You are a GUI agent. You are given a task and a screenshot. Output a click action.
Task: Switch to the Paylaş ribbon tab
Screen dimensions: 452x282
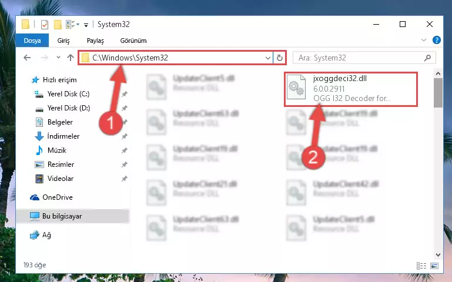95,41
